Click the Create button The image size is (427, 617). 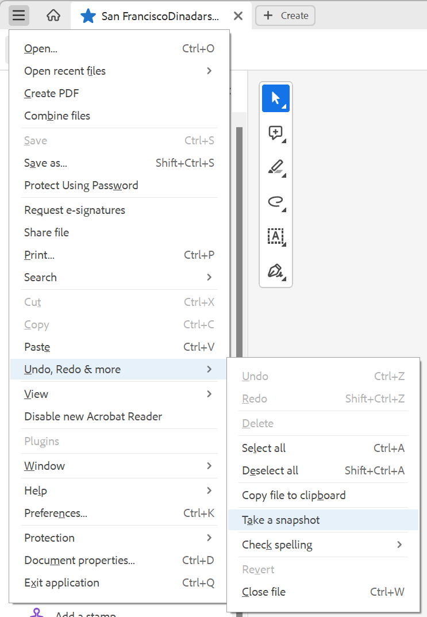(285, 16)
